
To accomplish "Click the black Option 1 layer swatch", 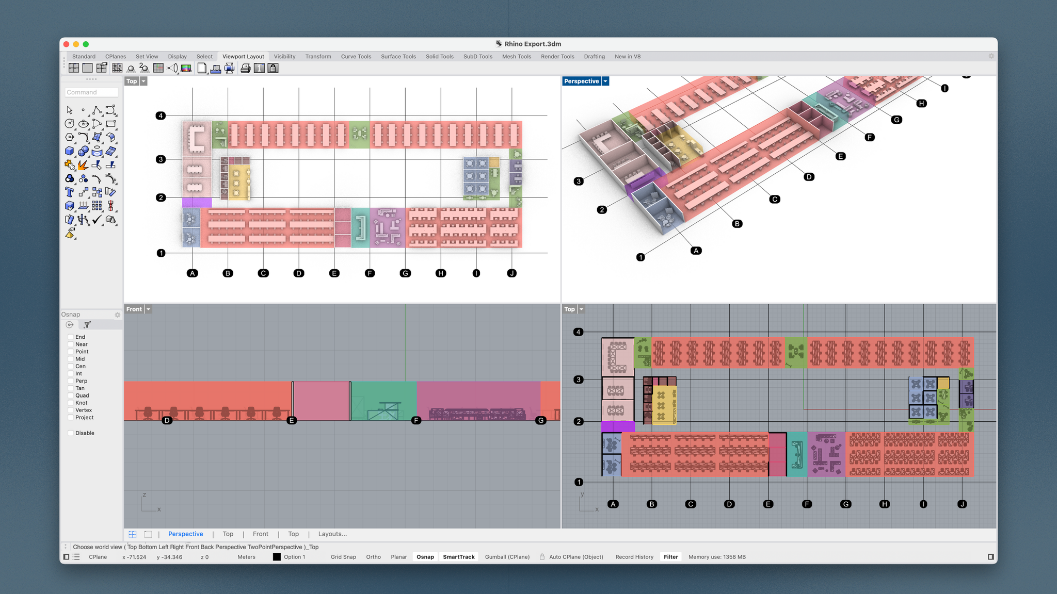I will coord(277,557).
